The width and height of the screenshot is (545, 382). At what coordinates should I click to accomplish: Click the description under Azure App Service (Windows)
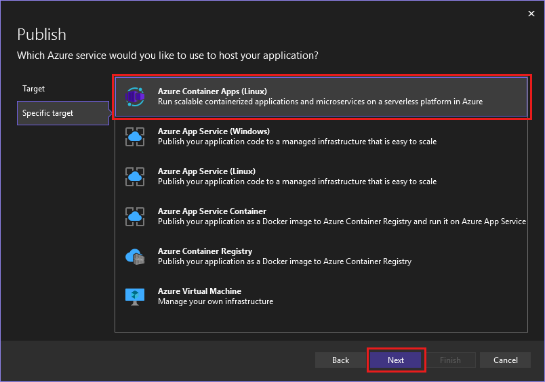coord(297,142)
